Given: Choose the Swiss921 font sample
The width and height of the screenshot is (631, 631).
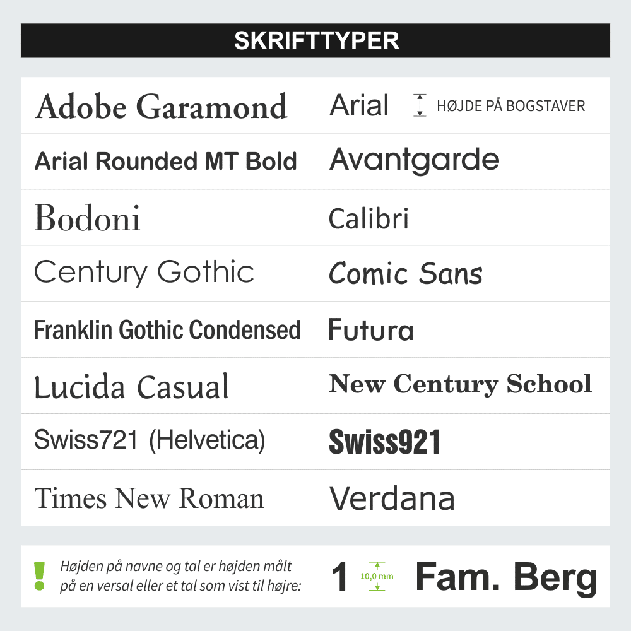Looking at the screenshot, I should click(x=384, y=442).
